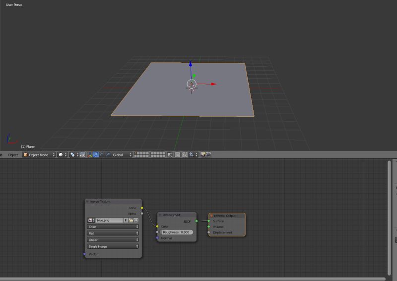Click the node editor horizontal scrollbar
Image resolution: width=397 pixels, height=281 pixels.
(193, 279)
